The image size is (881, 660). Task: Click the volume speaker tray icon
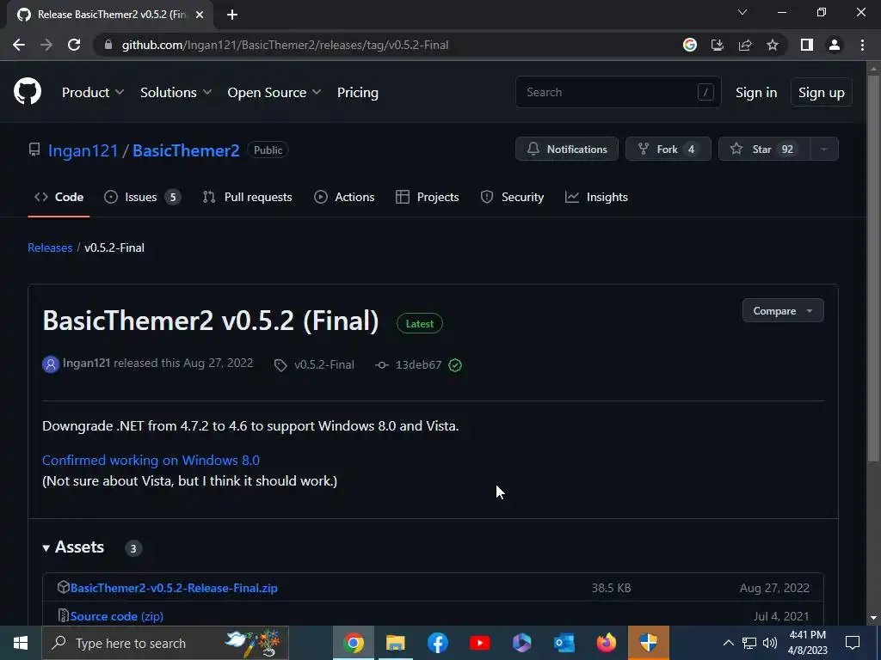(770, 643)
